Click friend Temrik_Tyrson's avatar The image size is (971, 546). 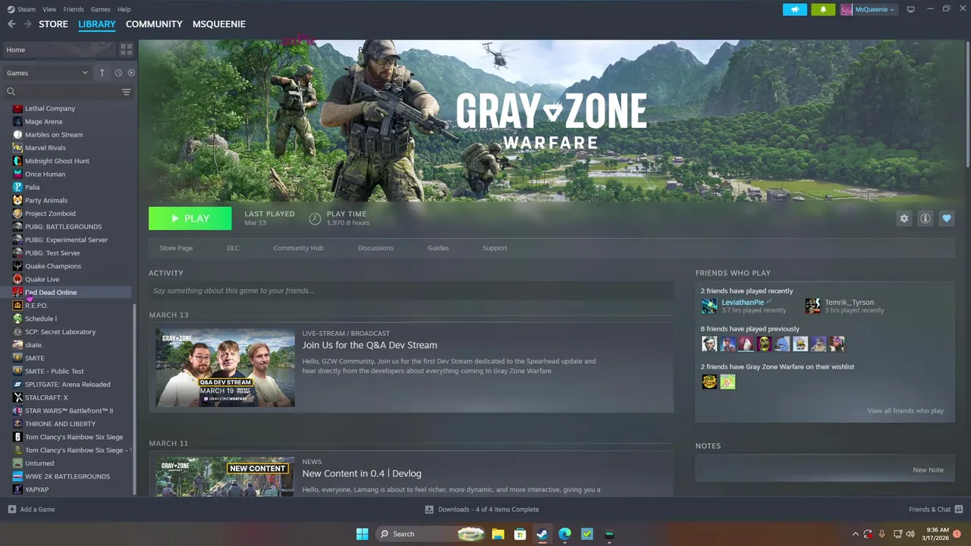pyautogui.click(x=812, y=306)
